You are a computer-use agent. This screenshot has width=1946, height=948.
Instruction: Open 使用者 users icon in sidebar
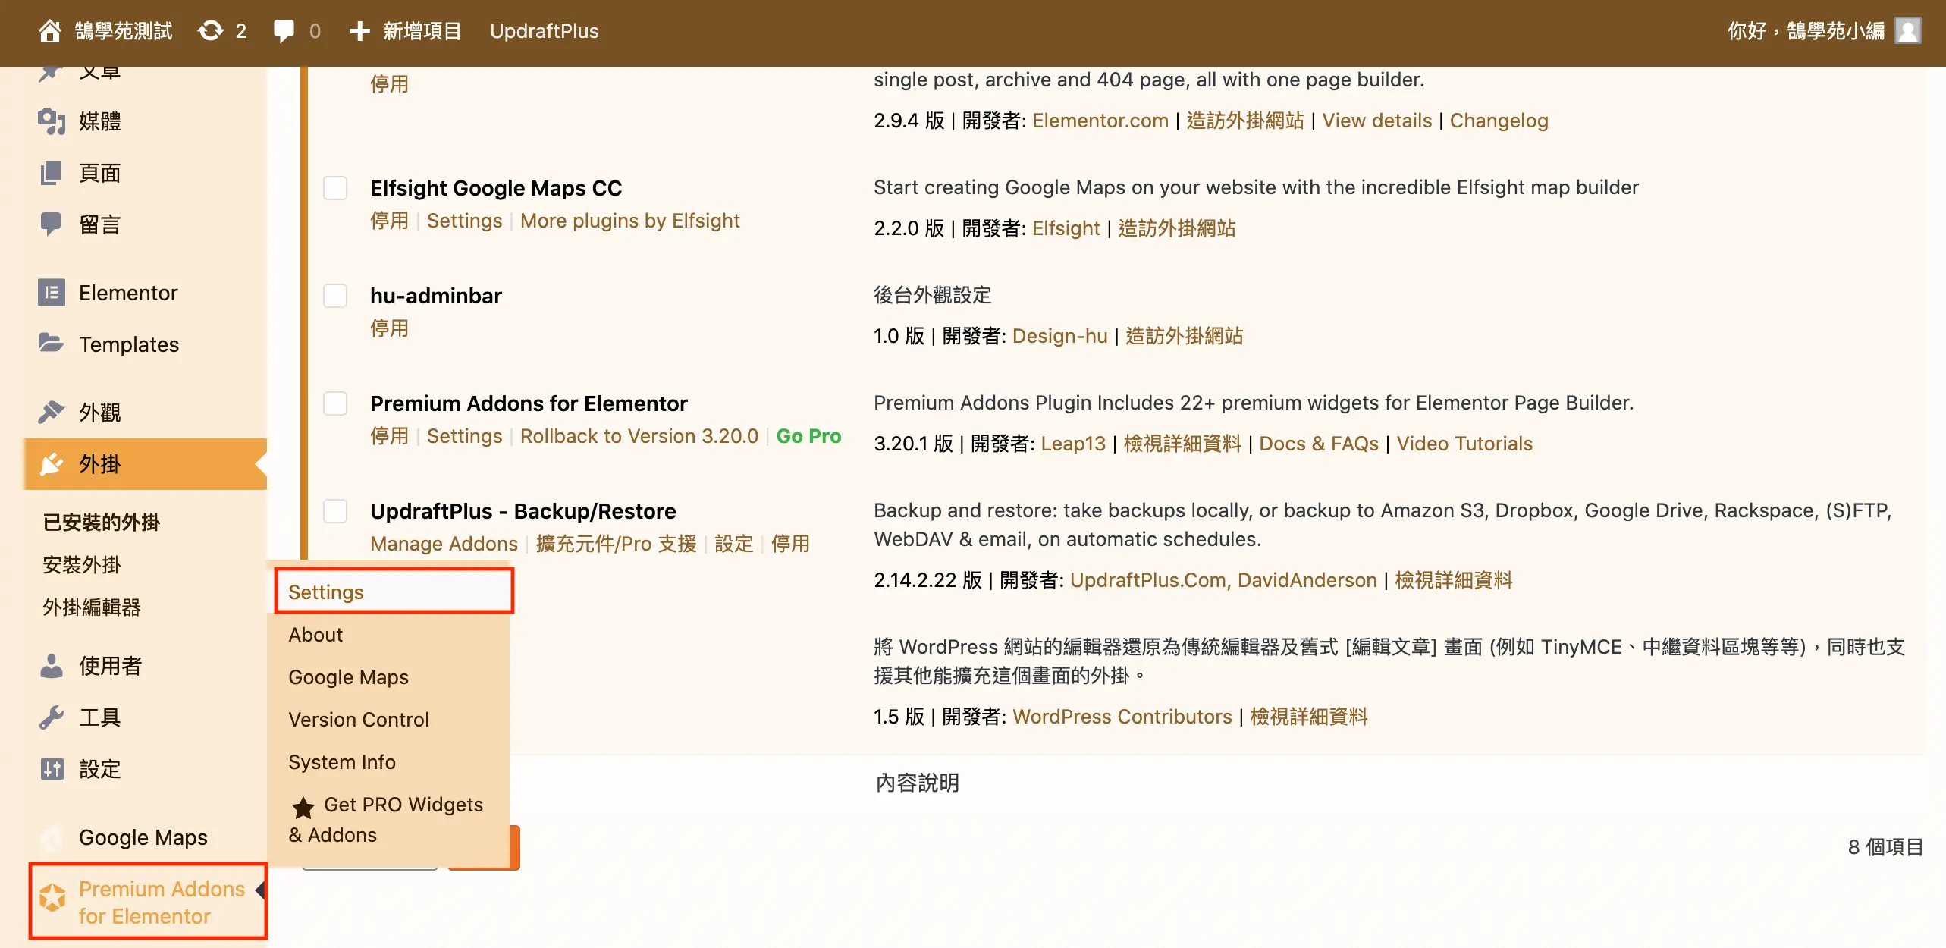52,665
